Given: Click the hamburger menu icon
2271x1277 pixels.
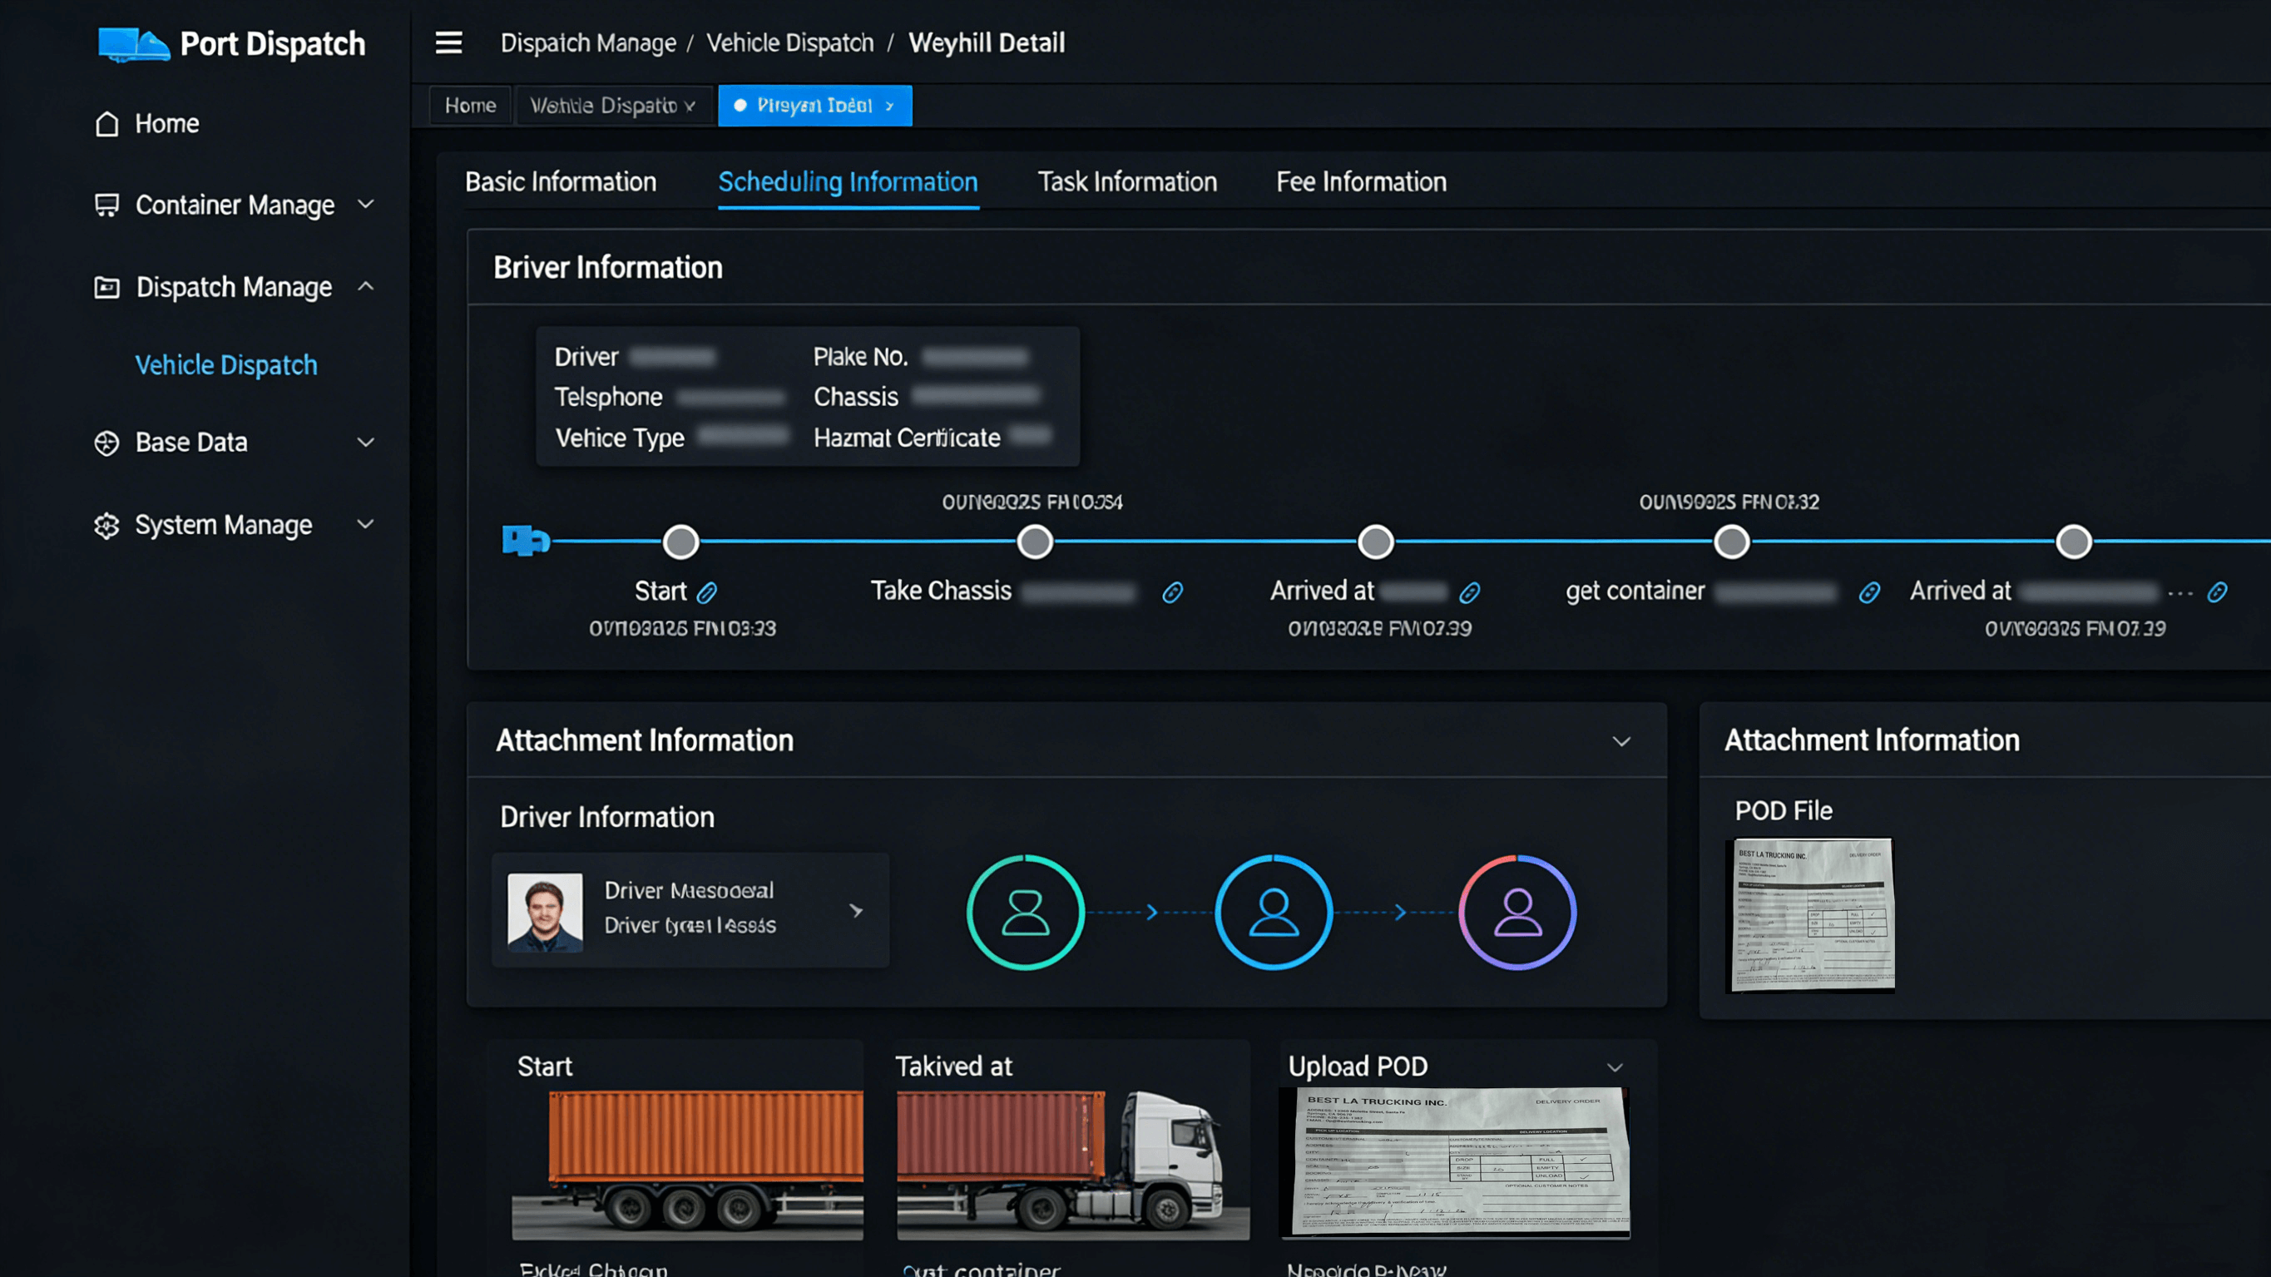Looking at the screenshot, I should coord(448,42).
